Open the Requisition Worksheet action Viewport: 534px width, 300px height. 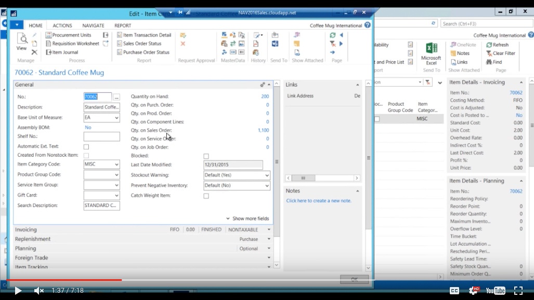click(72, 44)
